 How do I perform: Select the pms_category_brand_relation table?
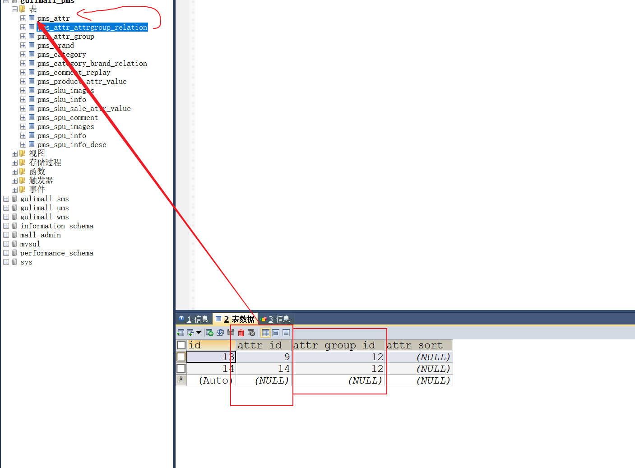tap(93, 64)
